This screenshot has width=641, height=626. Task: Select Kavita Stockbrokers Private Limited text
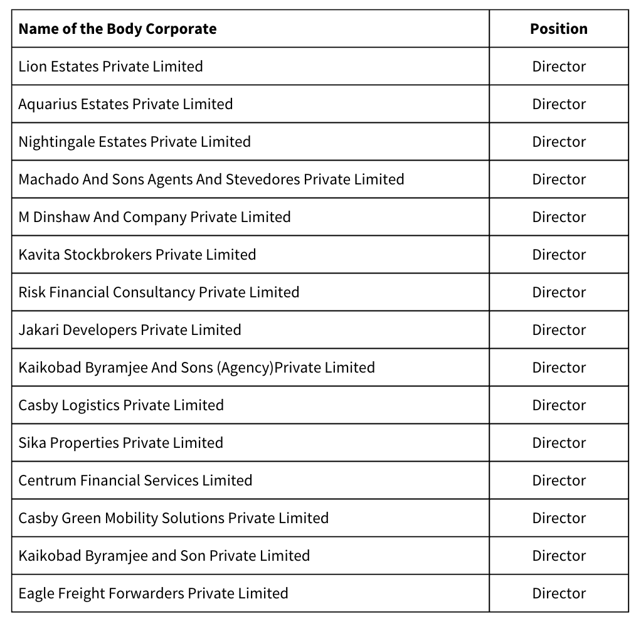click(137, 255)
